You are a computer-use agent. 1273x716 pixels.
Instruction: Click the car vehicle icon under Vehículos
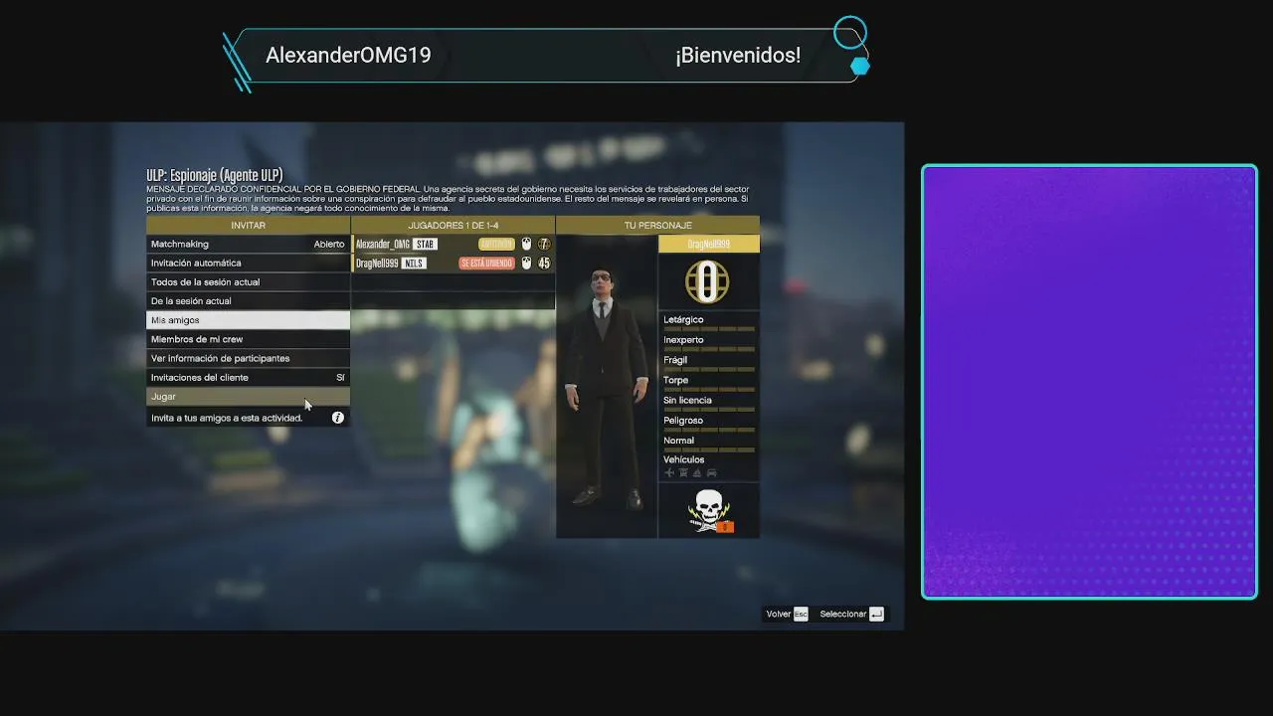pyautogui.click(x=711, y=473)
